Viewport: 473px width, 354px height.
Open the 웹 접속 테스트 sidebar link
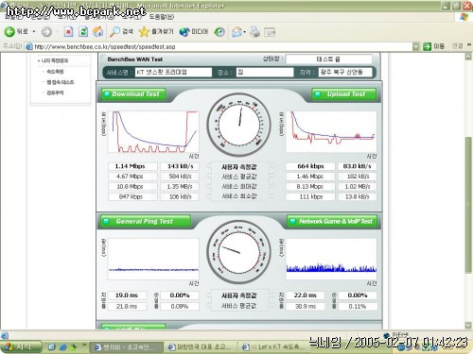tap(60, 82)
